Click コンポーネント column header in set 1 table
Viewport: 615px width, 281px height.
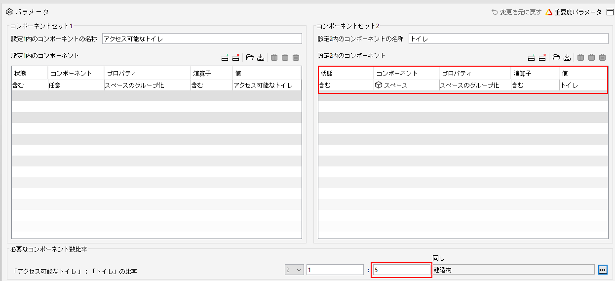pos(76,73)
